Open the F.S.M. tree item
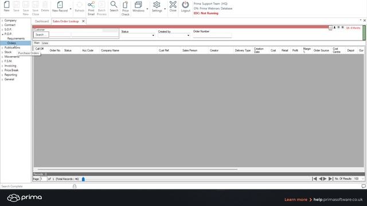This screenshot has width=367, height=206. (x=8, y=61)
